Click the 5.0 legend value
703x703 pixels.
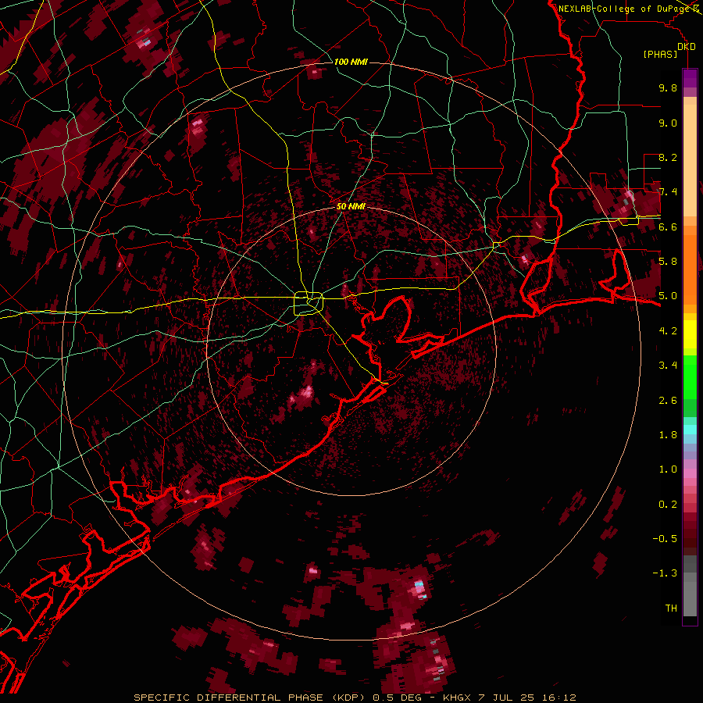point(668,296)
